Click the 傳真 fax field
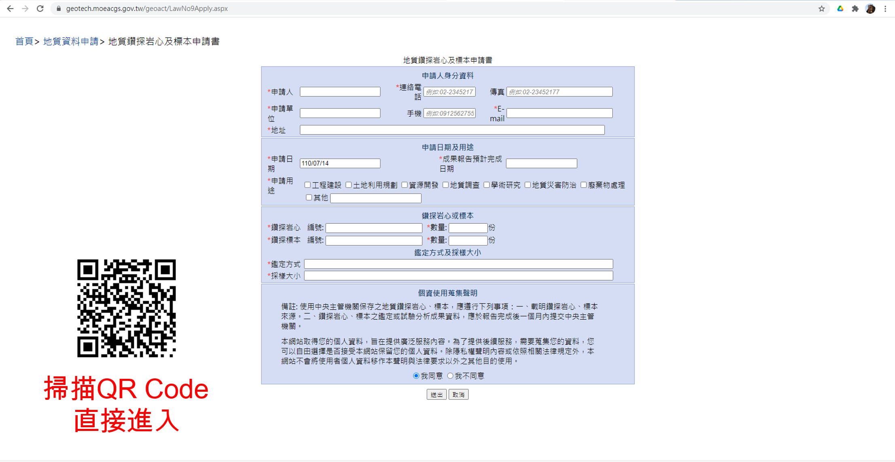Image resolution: width=895 pixels, height=462 pixels. coord(559,92)
